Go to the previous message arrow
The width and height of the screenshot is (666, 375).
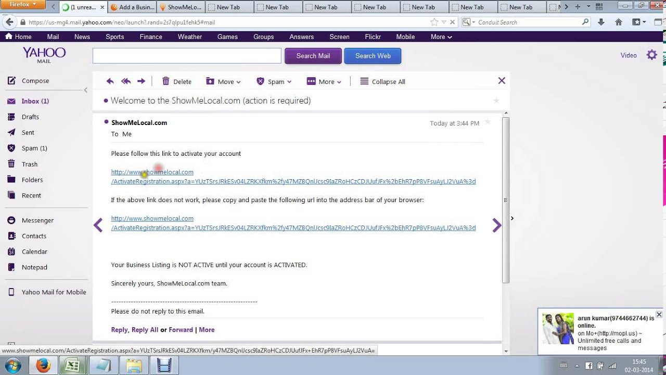tap(98, 225)
